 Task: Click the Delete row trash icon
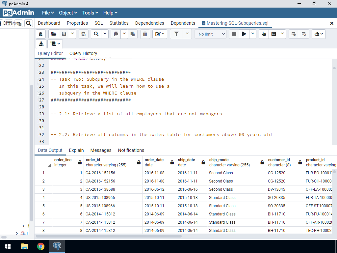(145, 34)
